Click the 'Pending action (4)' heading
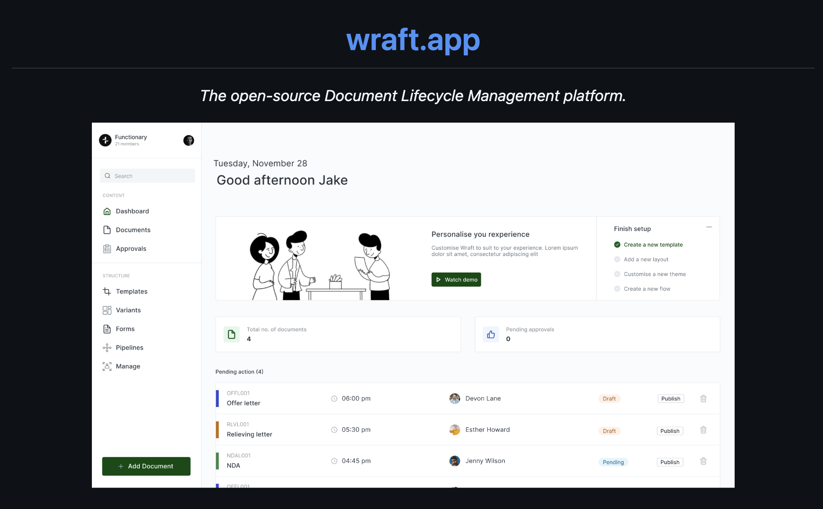The image size is (823, 509). tap(239, 372)
